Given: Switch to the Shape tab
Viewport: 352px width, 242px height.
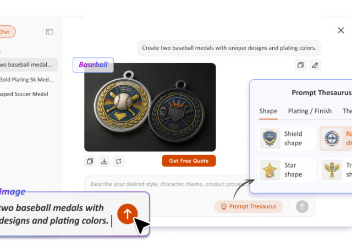Looking at the screenshot, I should [268, 111].
